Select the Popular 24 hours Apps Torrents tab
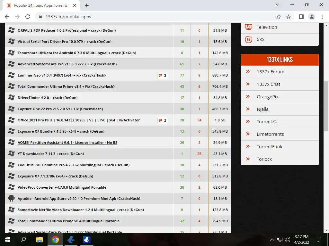The image size is (329, 246). click(41, 5)
